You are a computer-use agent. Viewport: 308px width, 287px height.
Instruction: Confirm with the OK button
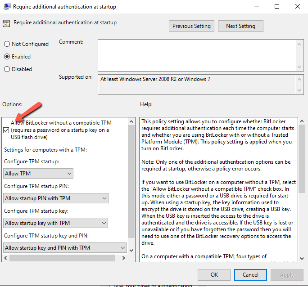(x=214, y=275)
